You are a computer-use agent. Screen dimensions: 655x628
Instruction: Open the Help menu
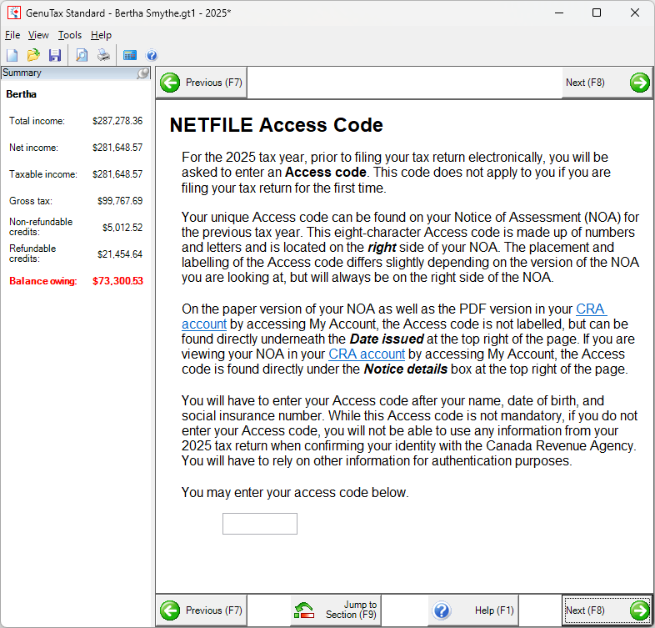tap(101, 35)
